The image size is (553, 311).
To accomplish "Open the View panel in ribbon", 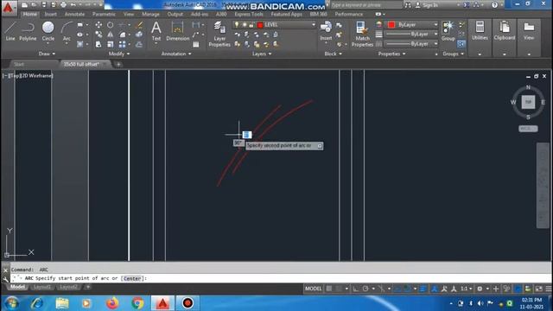I will (529, 31).
